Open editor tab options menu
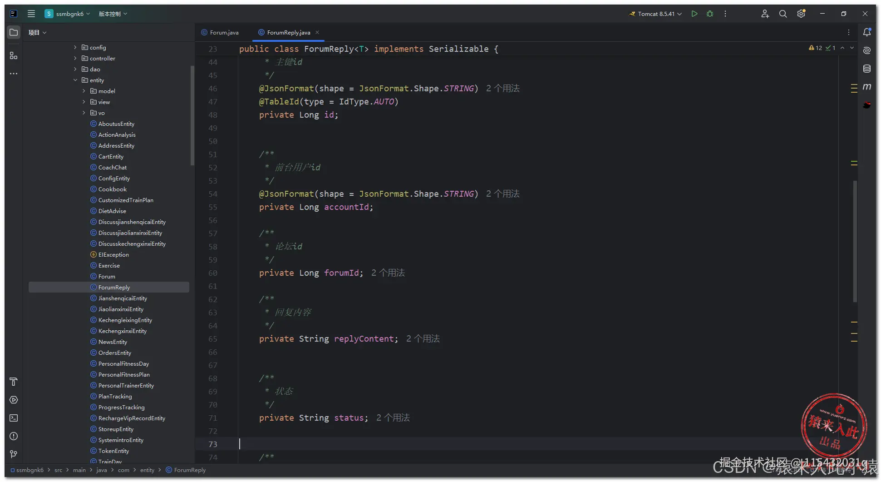Image resolution: width=881 pixels, height=482 pixels. pos(849,32)
